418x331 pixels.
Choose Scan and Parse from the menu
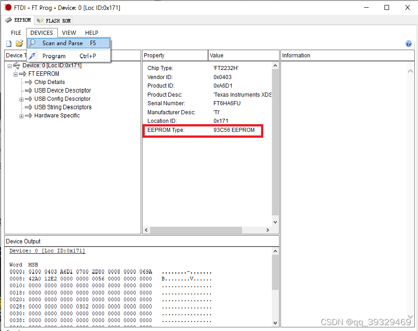pyautogui.click(x=68, y=43)
